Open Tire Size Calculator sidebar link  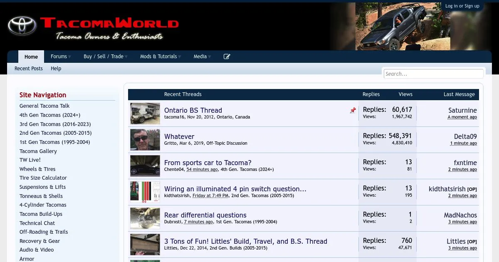tap(43, 178)
